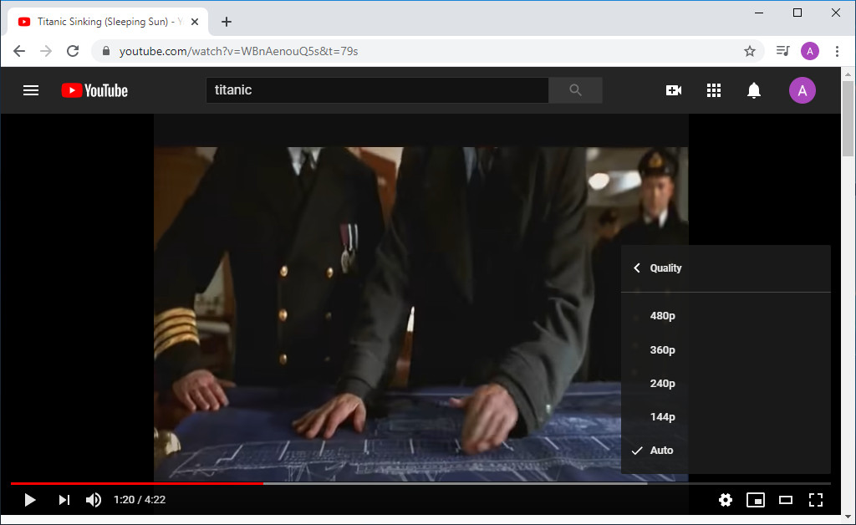Open the YouTube guide hamburger menu
Screen dimensions: 856x525
pyautogui.click(x=31, y=90)
